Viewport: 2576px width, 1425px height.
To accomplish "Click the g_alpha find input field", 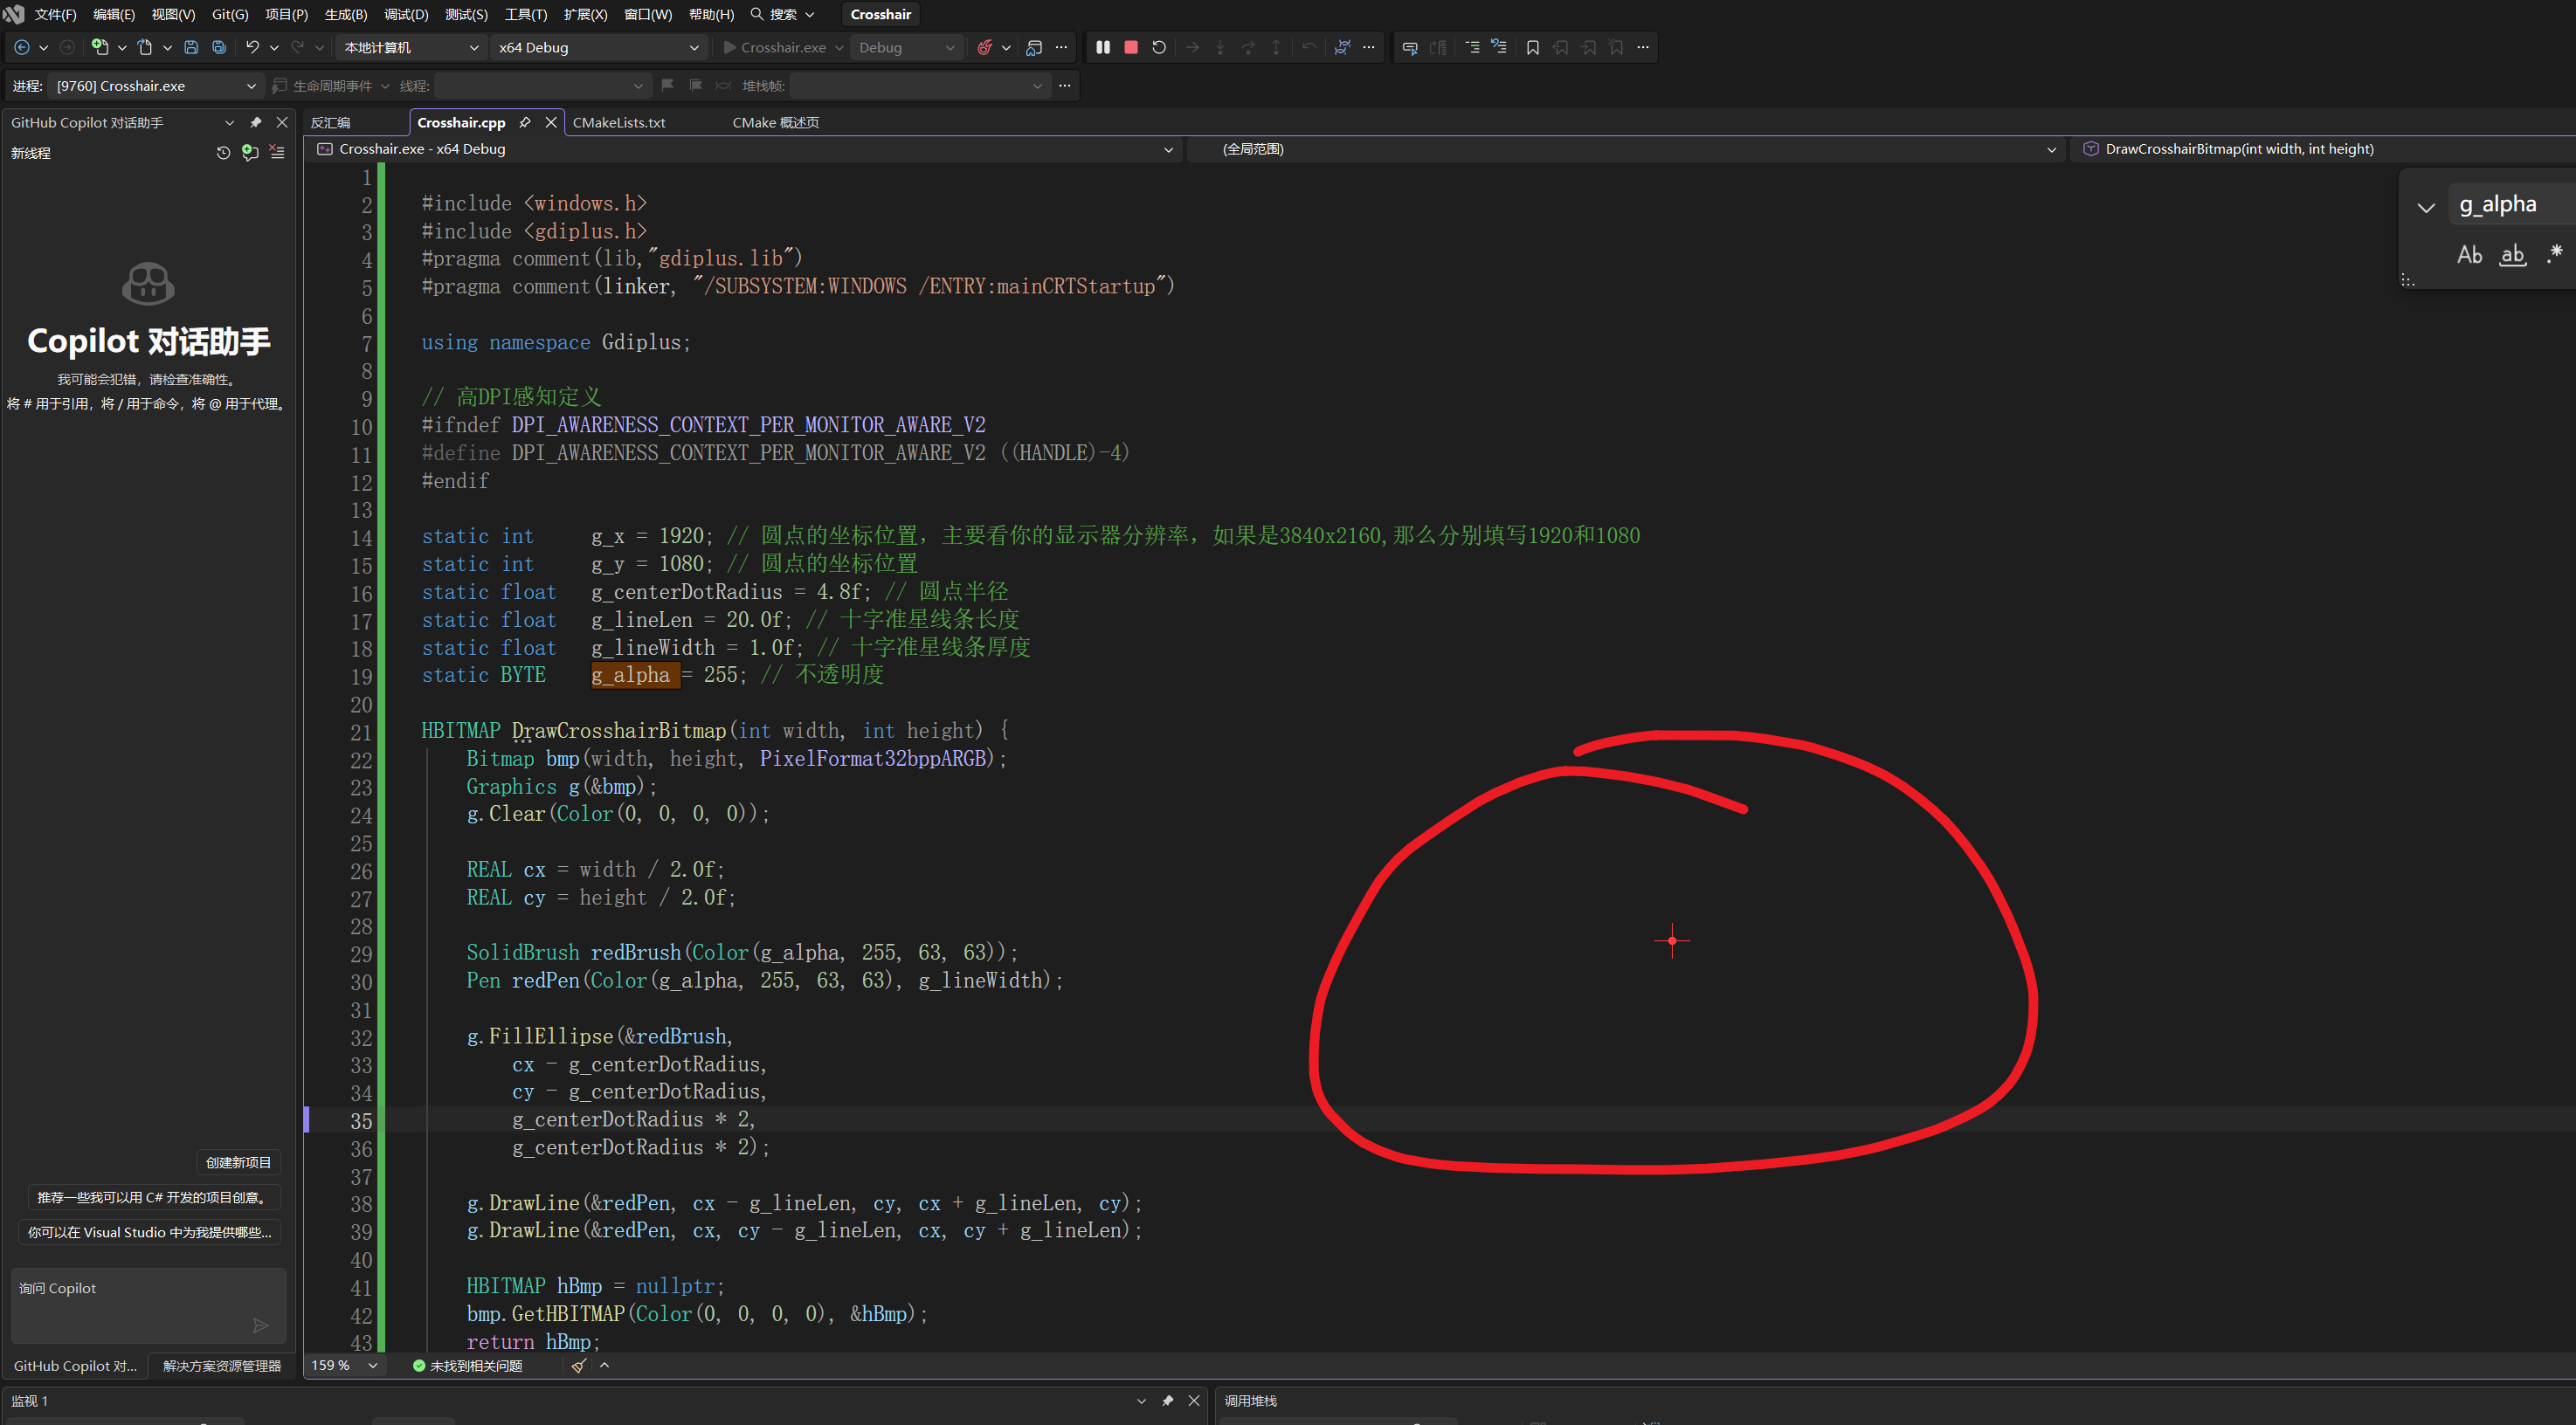I will [2512, 205].
